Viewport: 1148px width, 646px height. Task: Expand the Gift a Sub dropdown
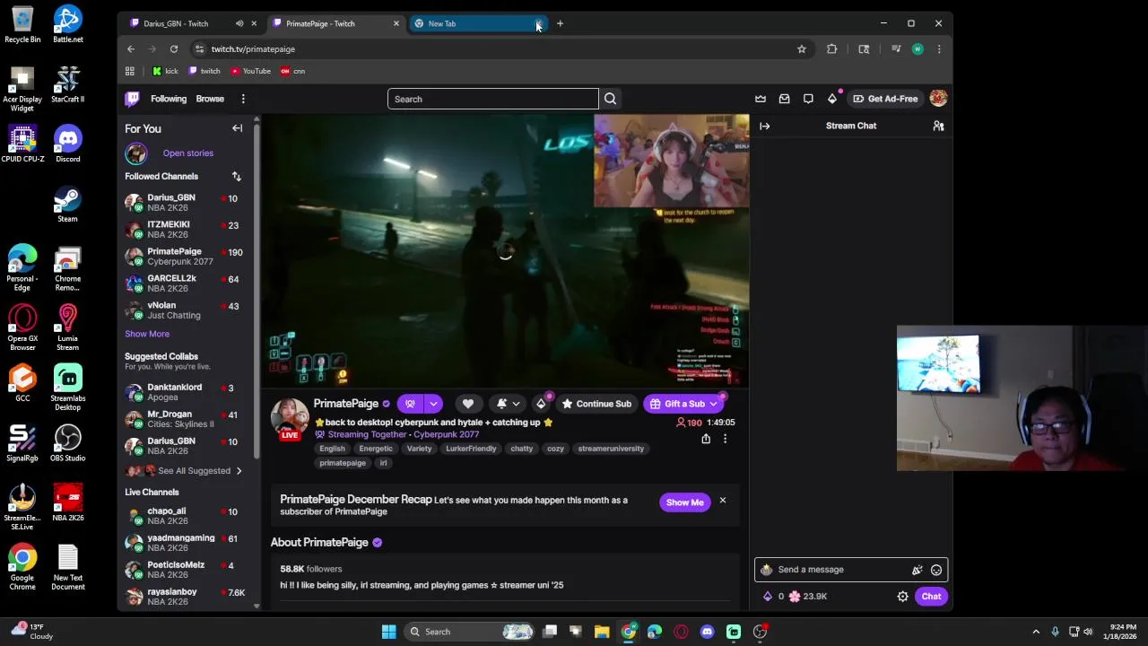point(714,404)
